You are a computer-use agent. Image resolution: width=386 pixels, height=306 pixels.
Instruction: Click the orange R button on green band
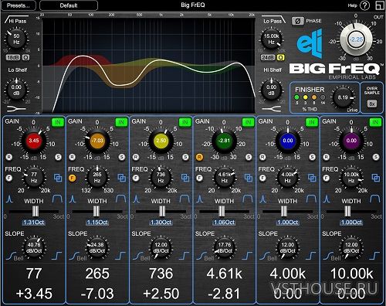[199, 157]
